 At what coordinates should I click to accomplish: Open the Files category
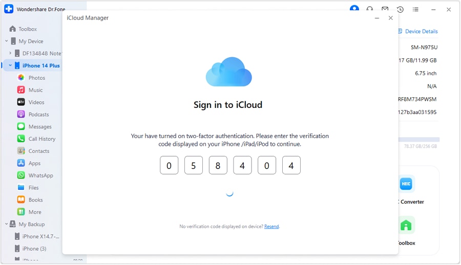(x=33, y=188)
